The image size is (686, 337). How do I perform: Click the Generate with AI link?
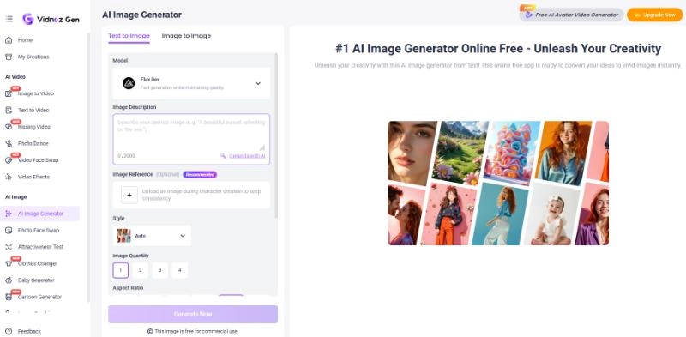[x=247, y=156]
